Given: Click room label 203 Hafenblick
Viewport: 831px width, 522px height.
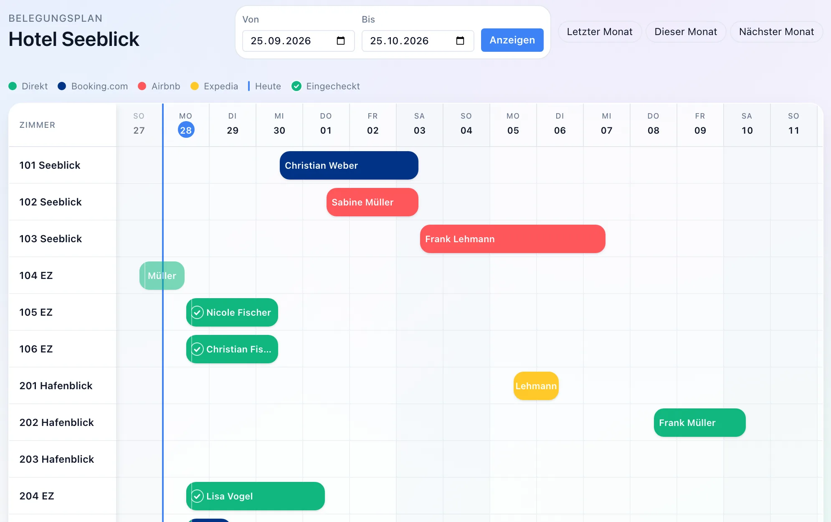Looking at the screenshot, I should tap(57, 459).
